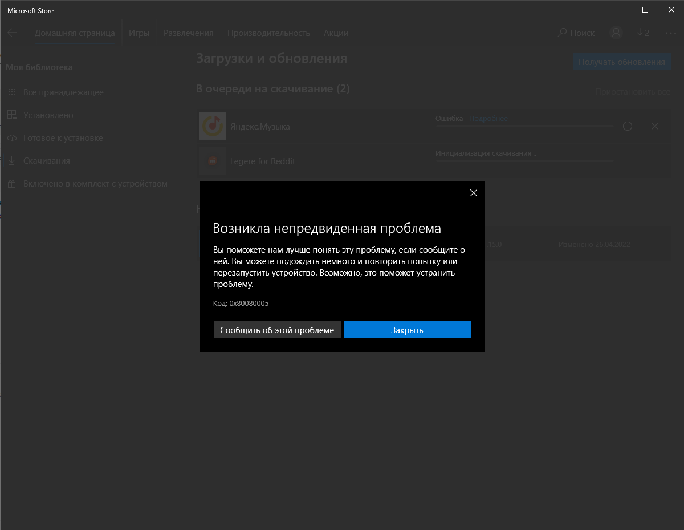Click the Яндекс.Музыка app icon
Image resolution: width=684 pixels, height=530 pixels.
point(213,126)
